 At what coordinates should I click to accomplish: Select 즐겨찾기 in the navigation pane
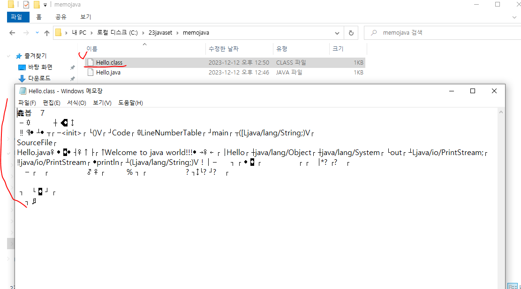pyautogui.click(x=36, y=56)
